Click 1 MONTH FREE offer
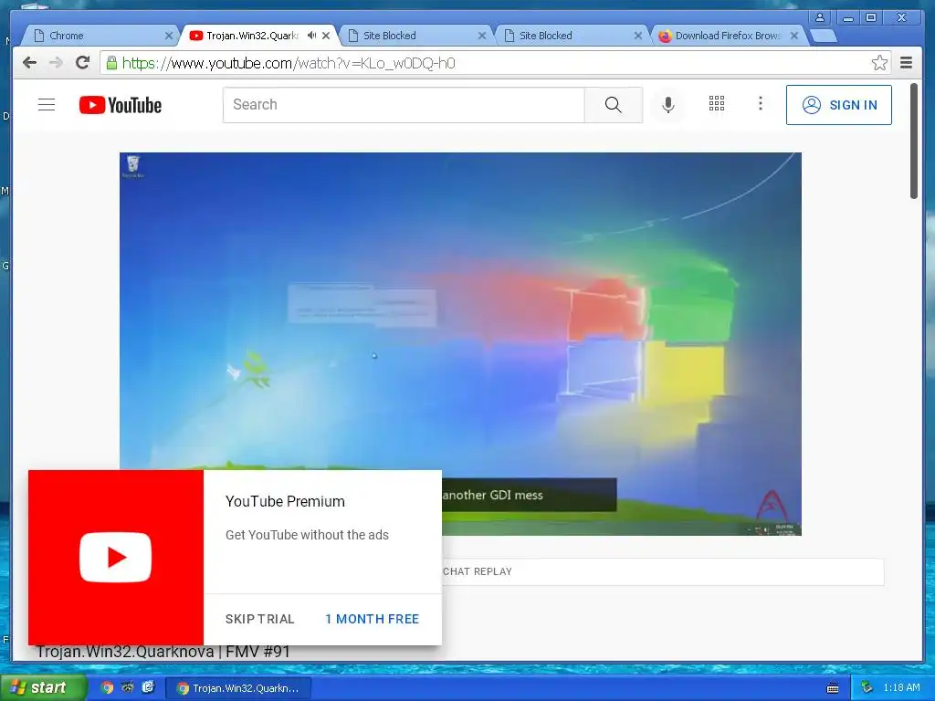This screenshot has width=935, height=701. pos(373,619)
